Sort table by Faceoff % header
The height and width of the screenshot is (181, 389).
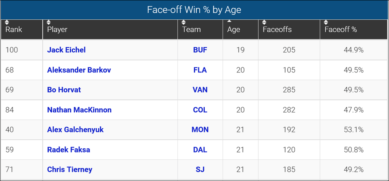click(x=340, y=30)
